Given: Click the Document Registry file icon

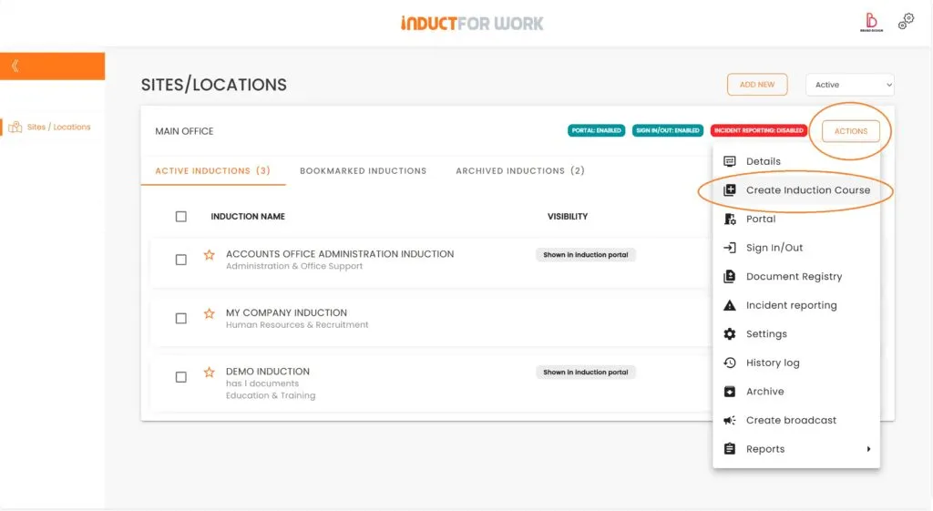Looking at the screenshot, I should pyautogui.click(x=730, y=277).
